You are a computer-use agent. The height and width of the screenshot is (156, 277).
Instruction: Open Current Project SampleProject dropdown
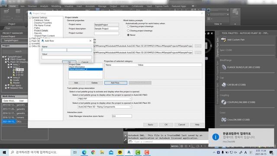click(14, 40)
